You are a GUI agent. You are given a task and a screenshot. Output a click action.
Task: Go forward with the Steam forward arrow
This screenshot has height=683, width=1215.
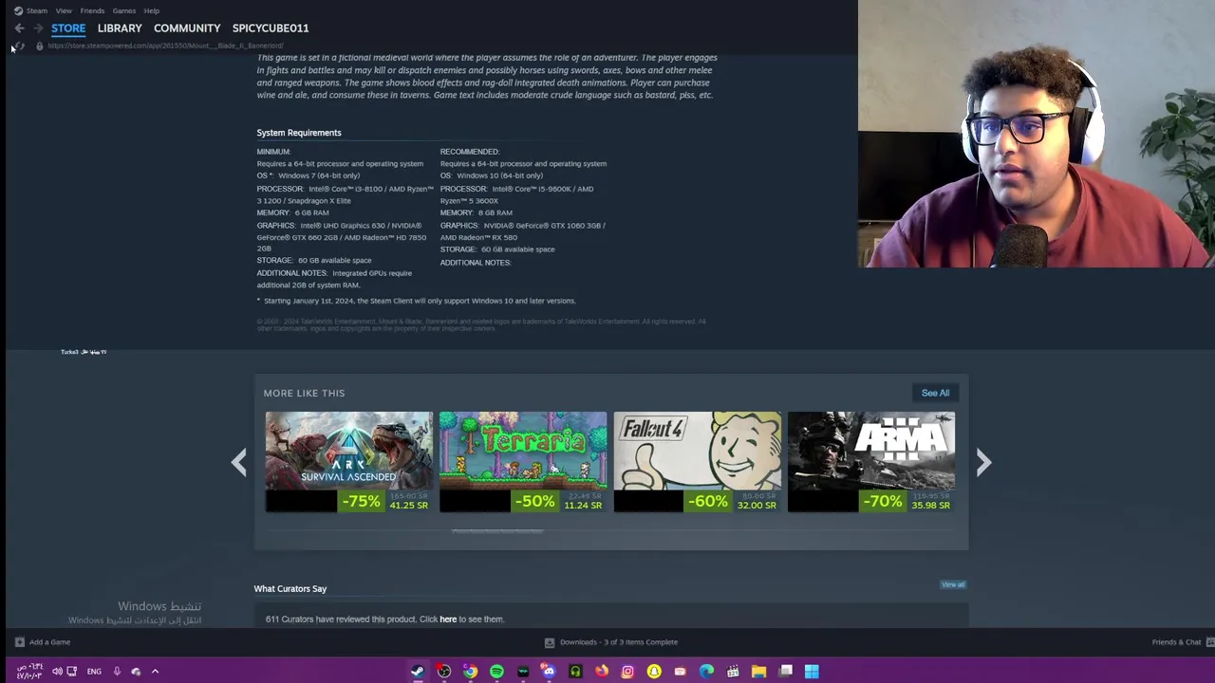click(38, 28)
